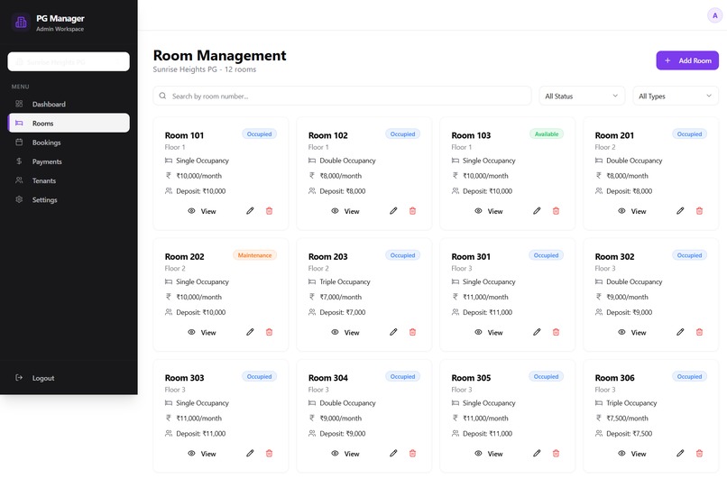View details of Room 201

click(x=632, y=211)
